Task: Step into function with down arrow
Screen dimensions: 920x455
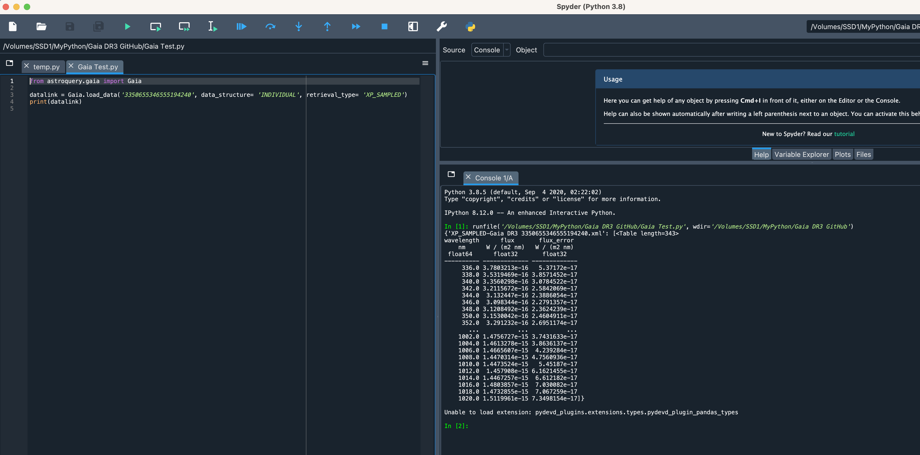Action: coord(299,26)
